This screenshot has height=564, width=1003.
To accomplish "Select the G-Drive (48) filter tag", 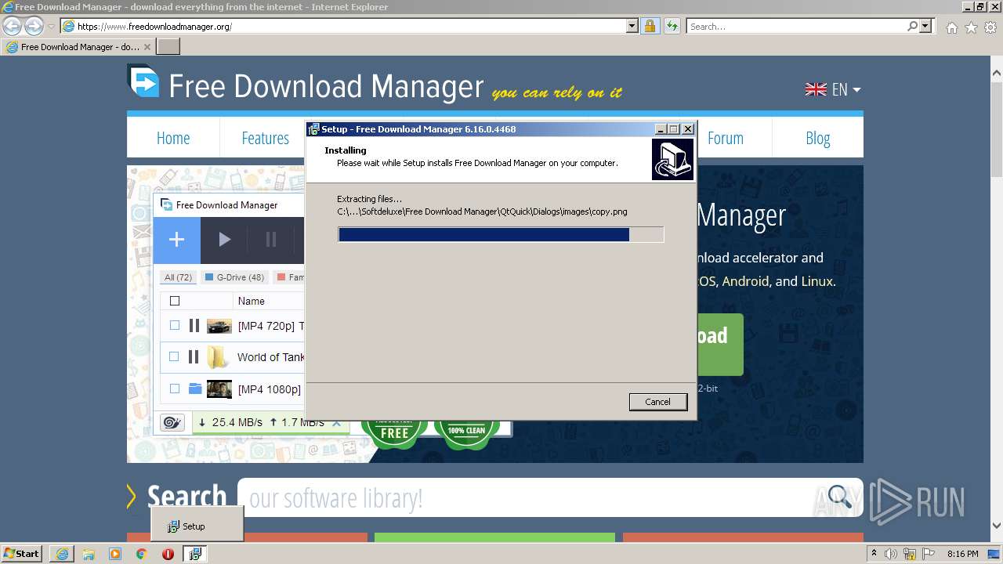I will coord(234,277).
